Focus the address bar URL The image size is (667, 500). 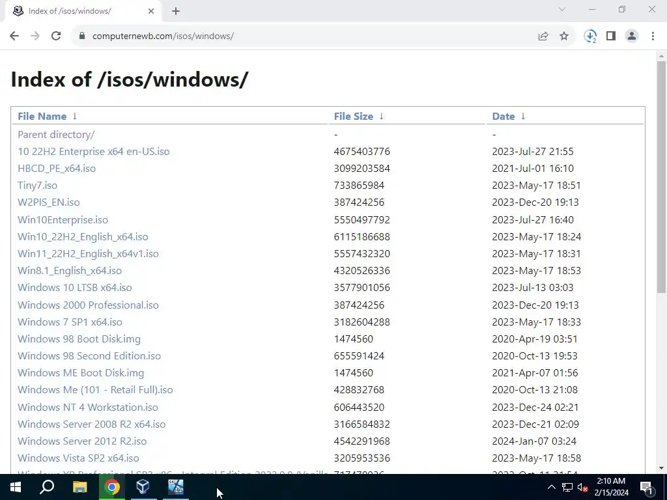coord(163,36)
